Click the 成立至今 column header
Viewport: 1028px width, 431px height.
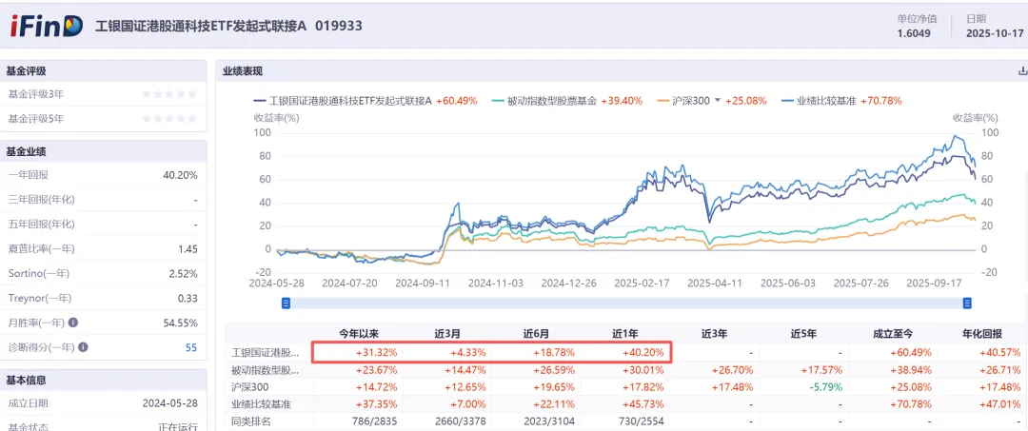click(x=893, y=334)
